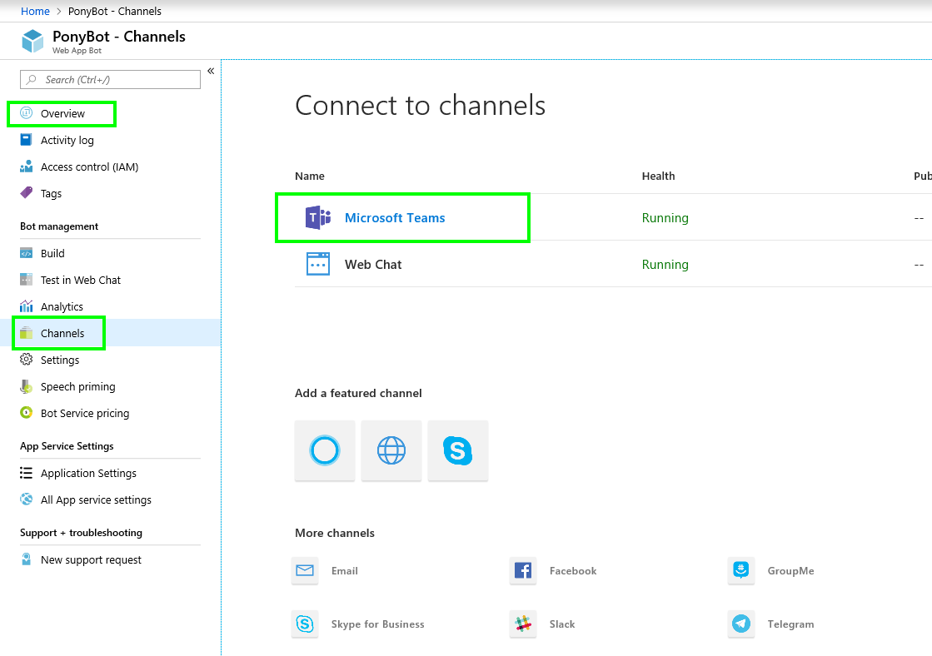Add the Skype featured channel

(458, 450)
